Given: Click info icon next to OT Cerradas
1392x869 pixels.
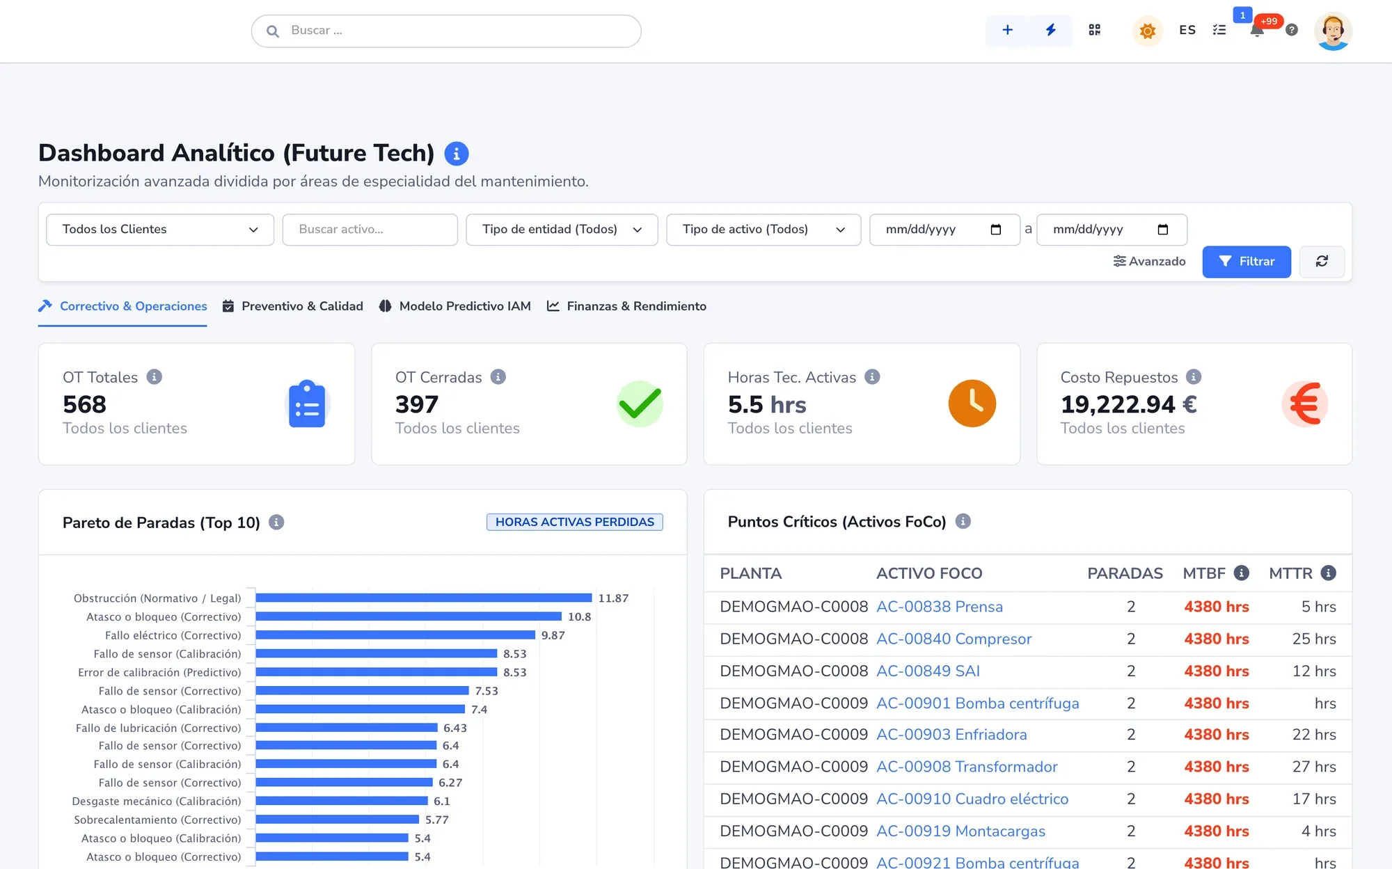Looking at the screenshot, I should pyautogui.click(x=498, y=376).
